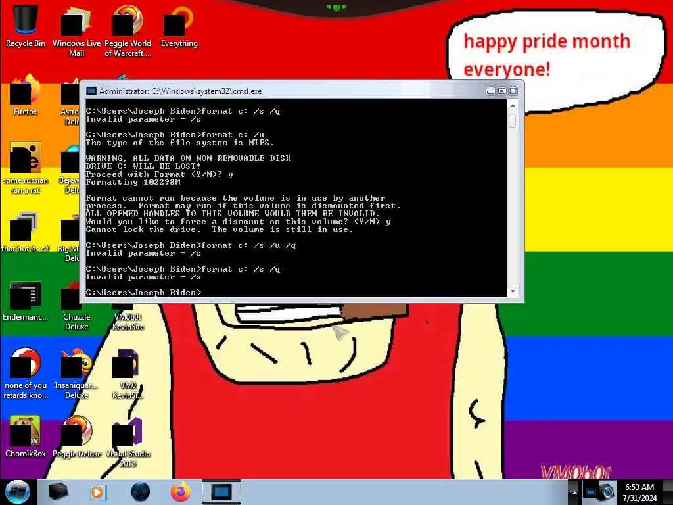673x505 pixels.
Task: Open Firefox from the taskbar
Action: pyautogui.click(x=181, y=492)
